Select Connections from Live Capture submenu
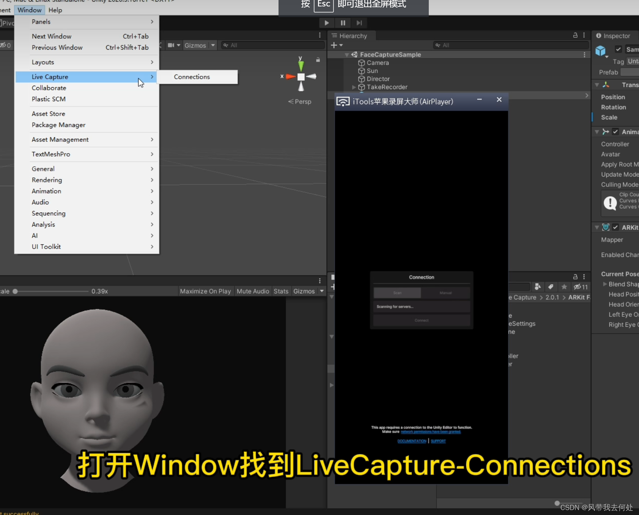 click(192, 77)
